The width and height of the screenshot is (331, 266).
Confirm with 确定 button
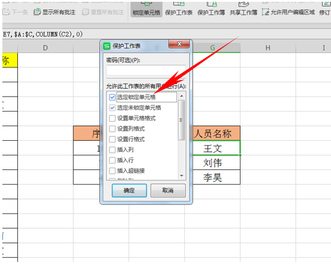[129, 190]
